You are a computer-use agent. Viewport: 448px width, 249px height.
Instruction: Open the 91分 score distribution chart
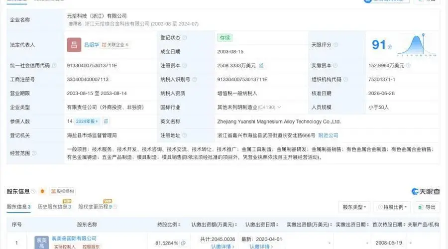[416, 45]
